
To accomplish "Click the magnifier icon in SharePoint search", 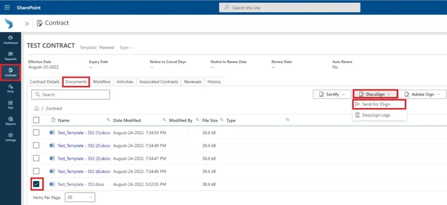I will pos(227,8).
